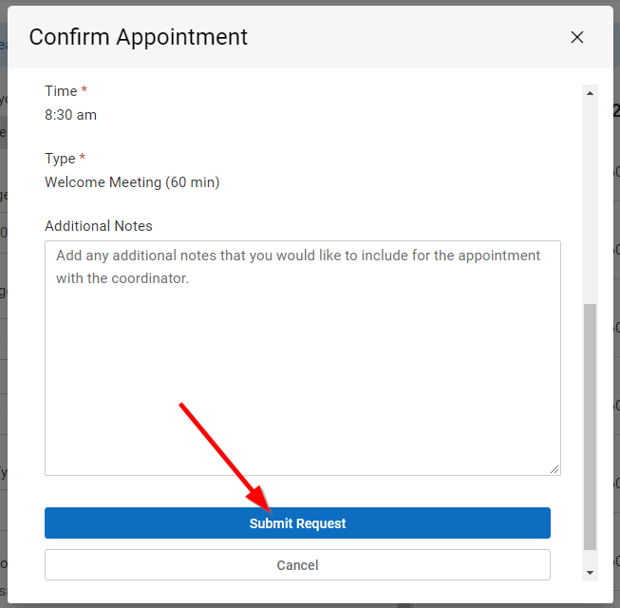Screen dimensions: 620x608
Task: Close the Confirm Appointment dialog with X
Action: [x=577, y=38]
